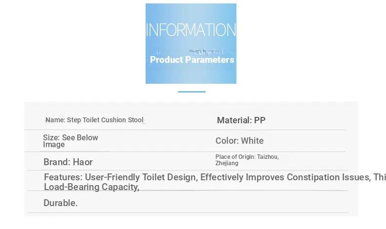Click the word Zhejiang
This screenshot has height=229, width=386.
pos(227,163)
